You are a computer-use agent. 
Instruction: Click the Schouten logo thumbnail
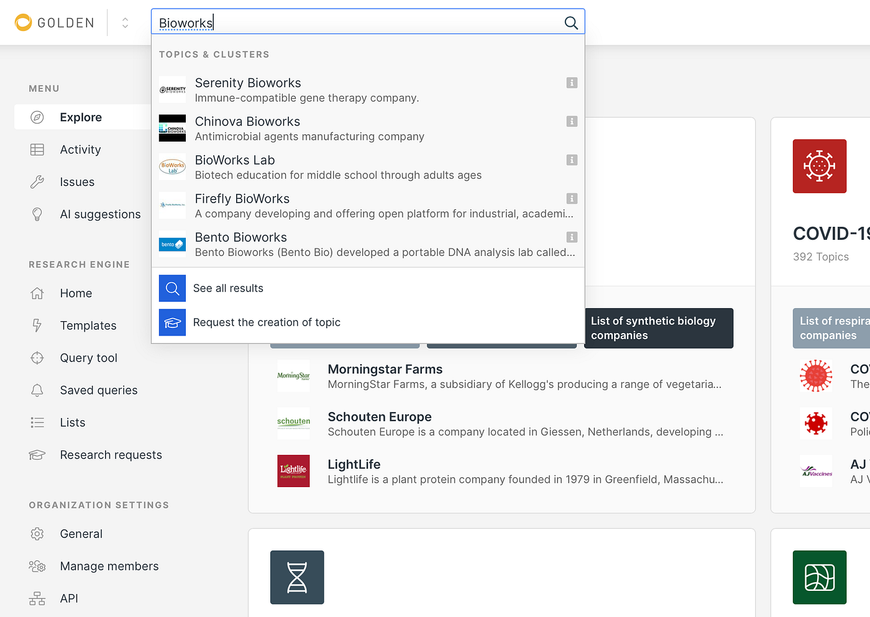point(293,423)
